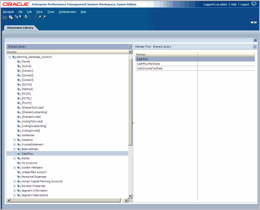Expand the System Members node
The width and height of the screenshot is (260, 210).
[14, 167]
